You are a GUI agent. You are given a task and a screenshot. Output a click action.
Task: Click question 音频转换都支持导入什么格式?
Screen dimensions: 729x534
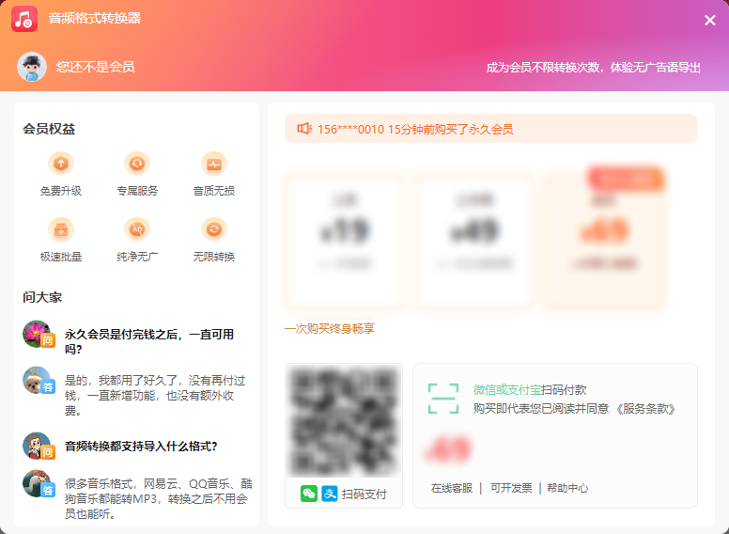tap(141, 446)
